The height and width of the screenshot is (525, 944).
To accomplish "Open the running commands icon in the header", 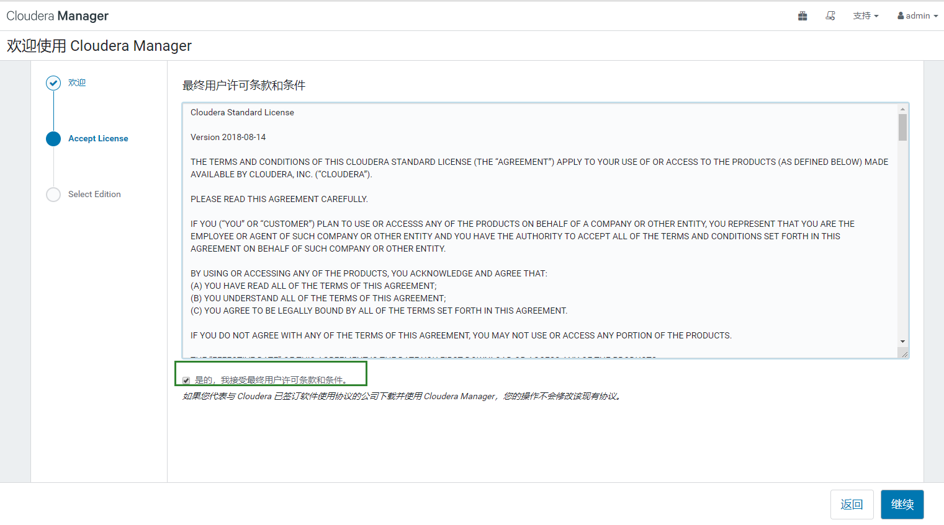I will click(830, 16).
